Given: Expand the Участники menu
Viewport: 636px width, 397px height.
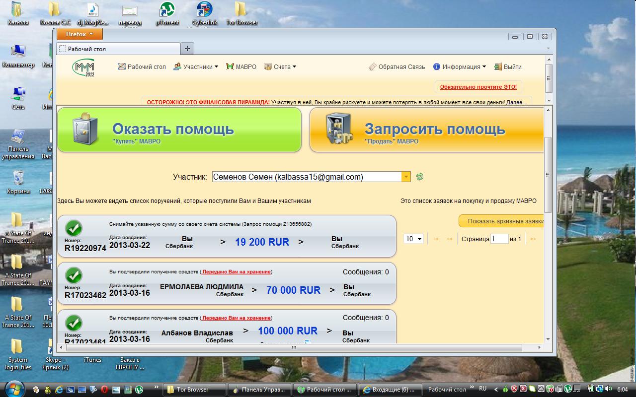Looking at the screenshot, I should [196, 66].
